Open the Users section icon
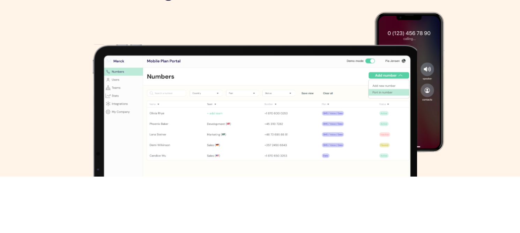520x233 pixels. [x=108, y=79]
